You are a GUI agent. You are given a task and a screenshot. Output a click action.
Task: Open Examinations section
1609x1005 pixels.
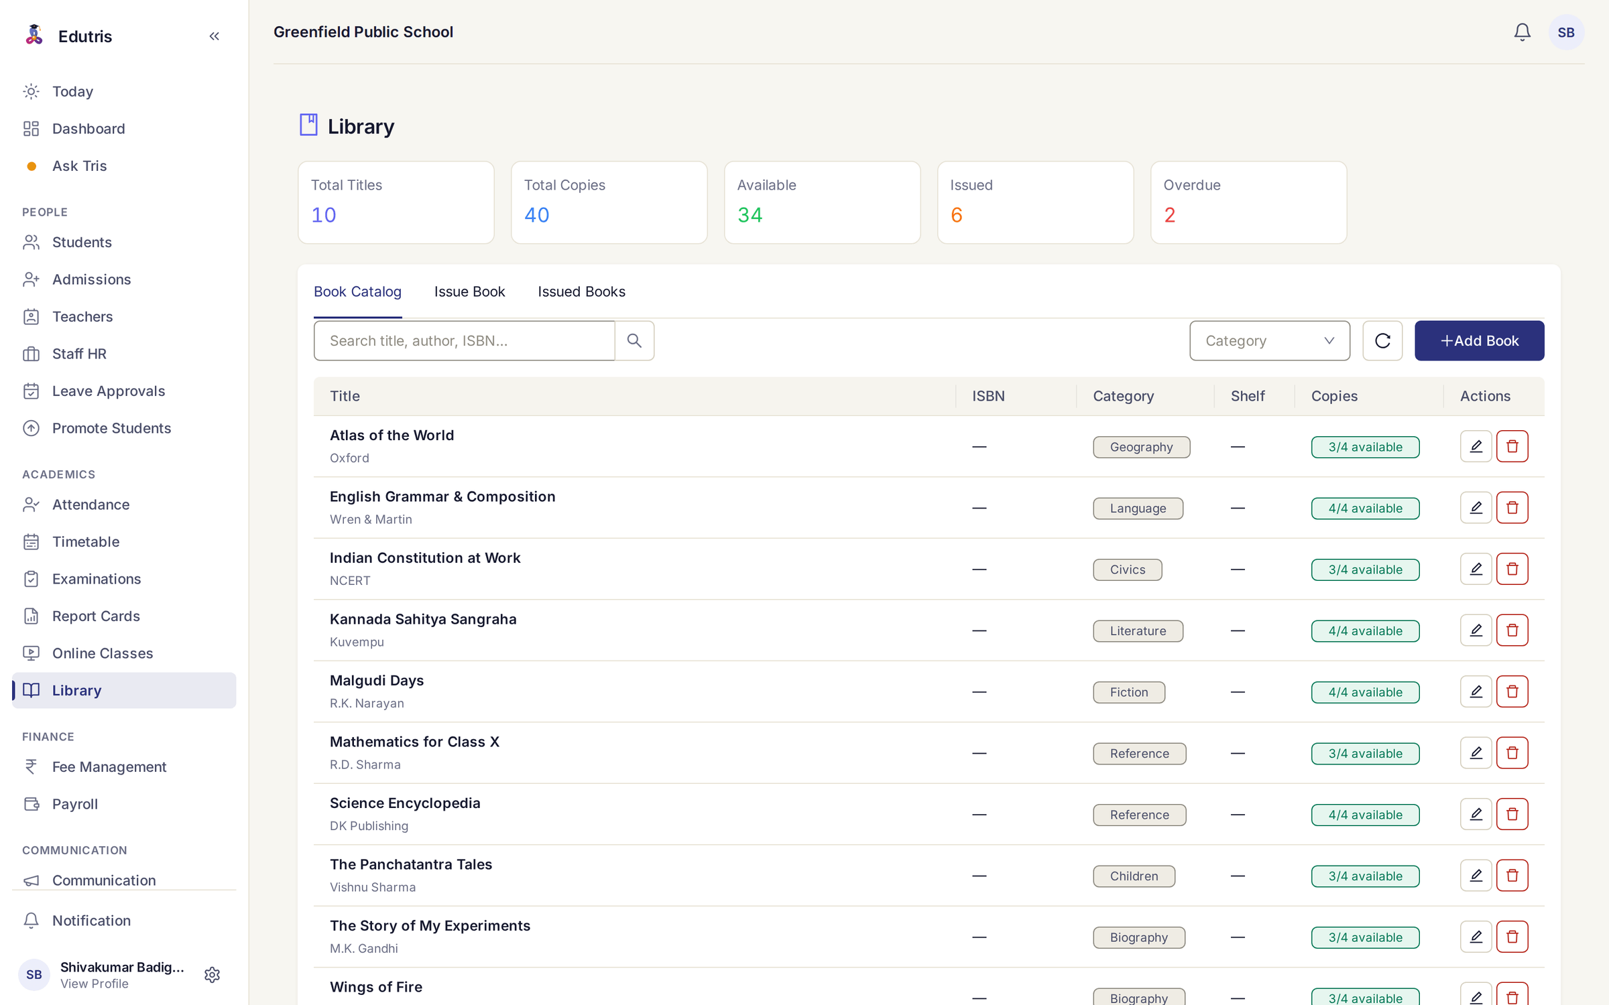pyautogui.click(x=124, y=579)
